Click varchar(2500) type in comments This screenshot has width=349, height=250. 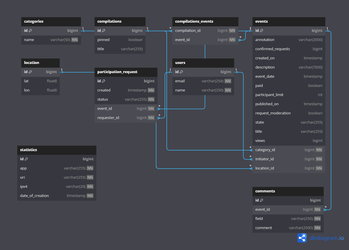(x=301, y=228)
